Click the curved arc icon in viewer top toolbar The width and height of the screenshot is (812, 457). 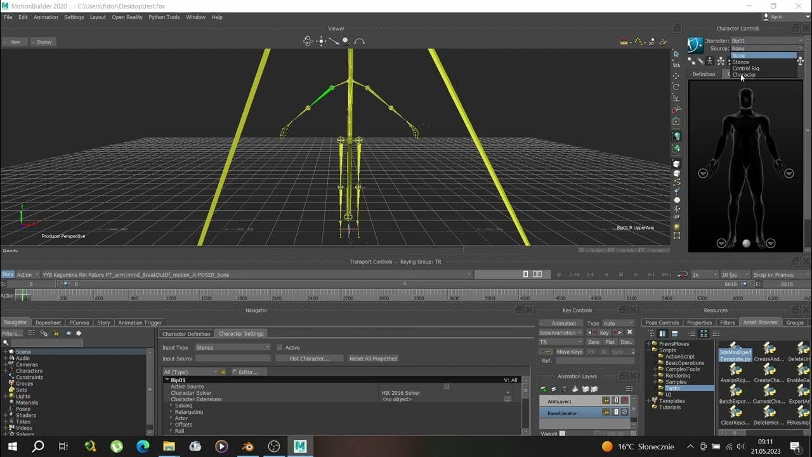(359, 41)
